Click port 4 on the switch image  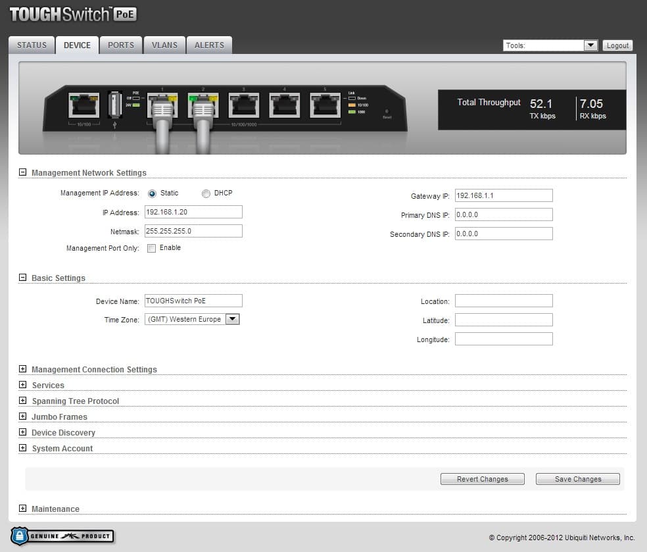[285, 105]
